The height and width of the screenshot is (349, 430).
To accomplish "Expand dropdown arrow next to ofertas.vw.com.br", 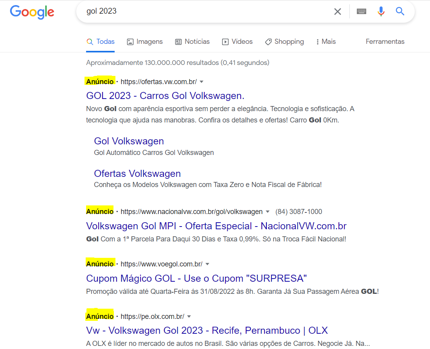I will point(202,82).
